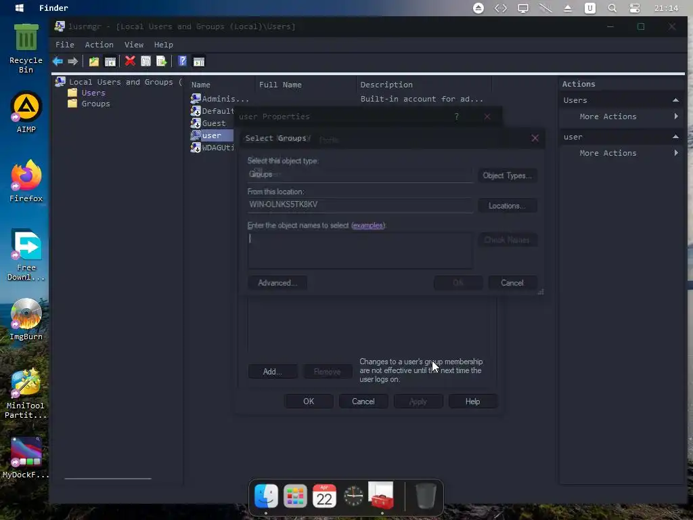Select Local Users and Groups root node
693x520 pixels.
(x=118, y=82)
